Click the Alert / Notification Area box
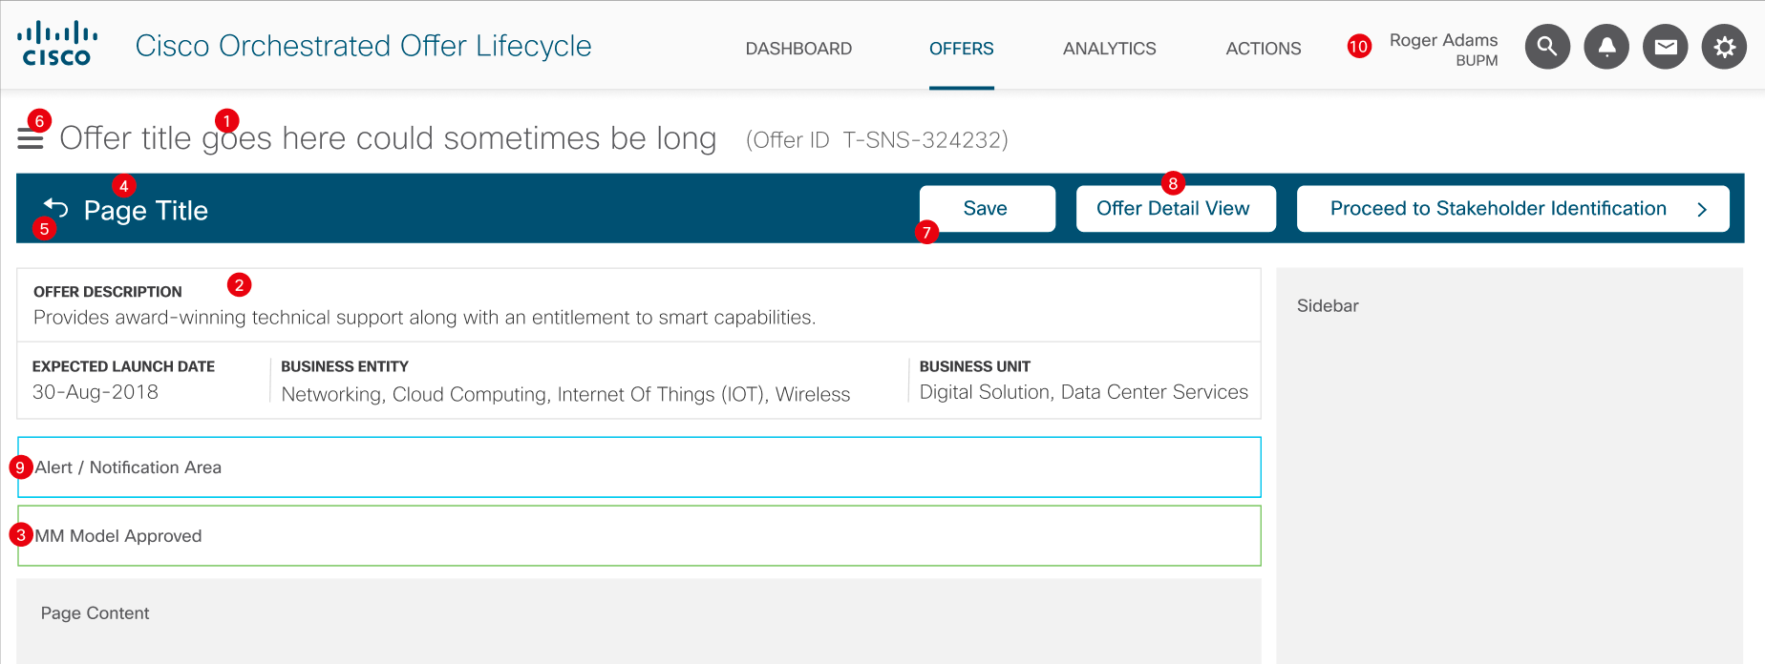The width and height of the screenshot is (1765, 664). 639,467
